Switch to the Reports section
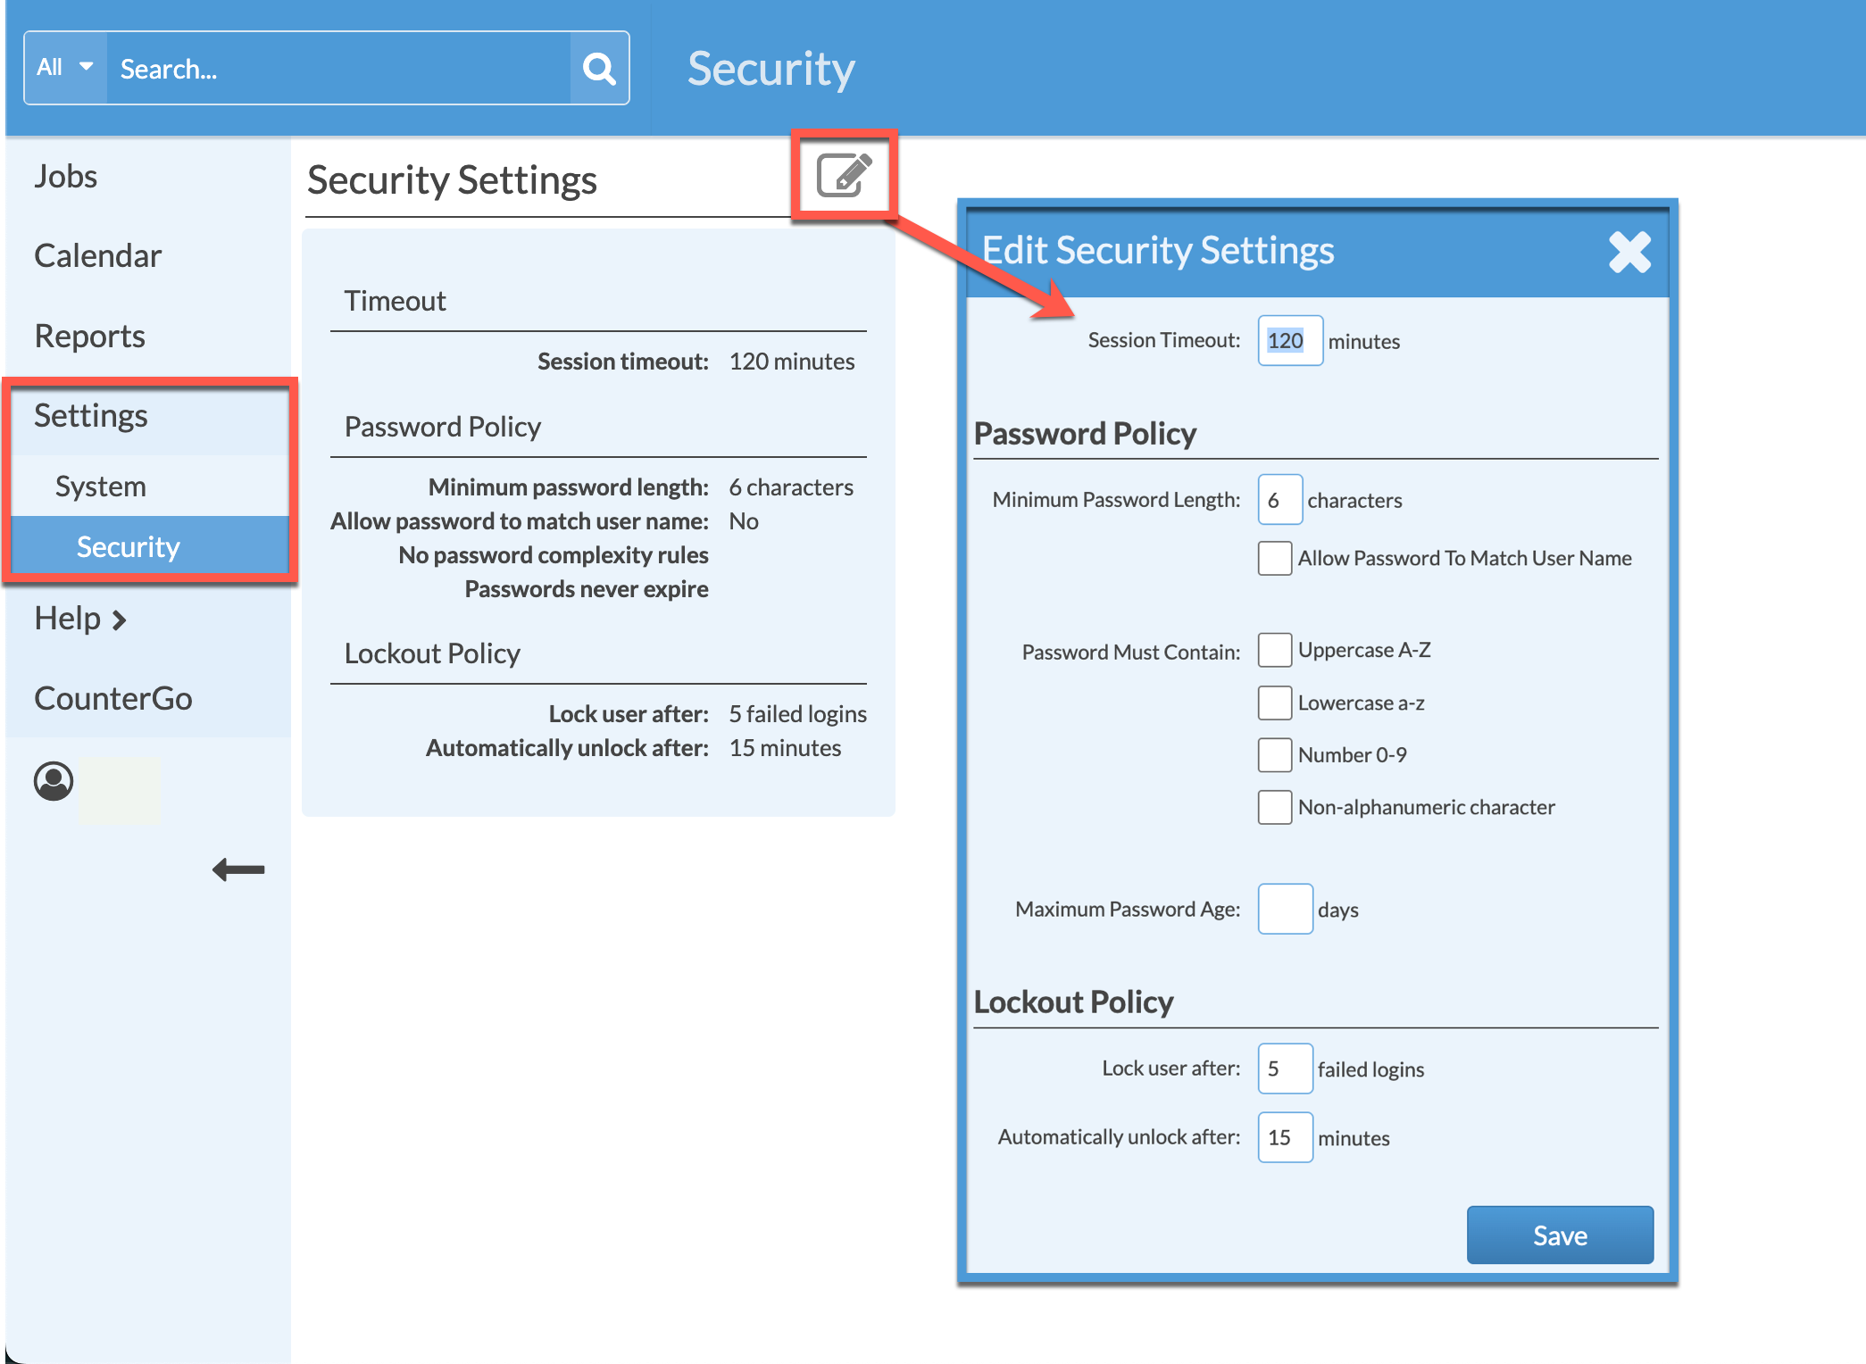The image size is (1866, 1364). [x=89, y=336]
